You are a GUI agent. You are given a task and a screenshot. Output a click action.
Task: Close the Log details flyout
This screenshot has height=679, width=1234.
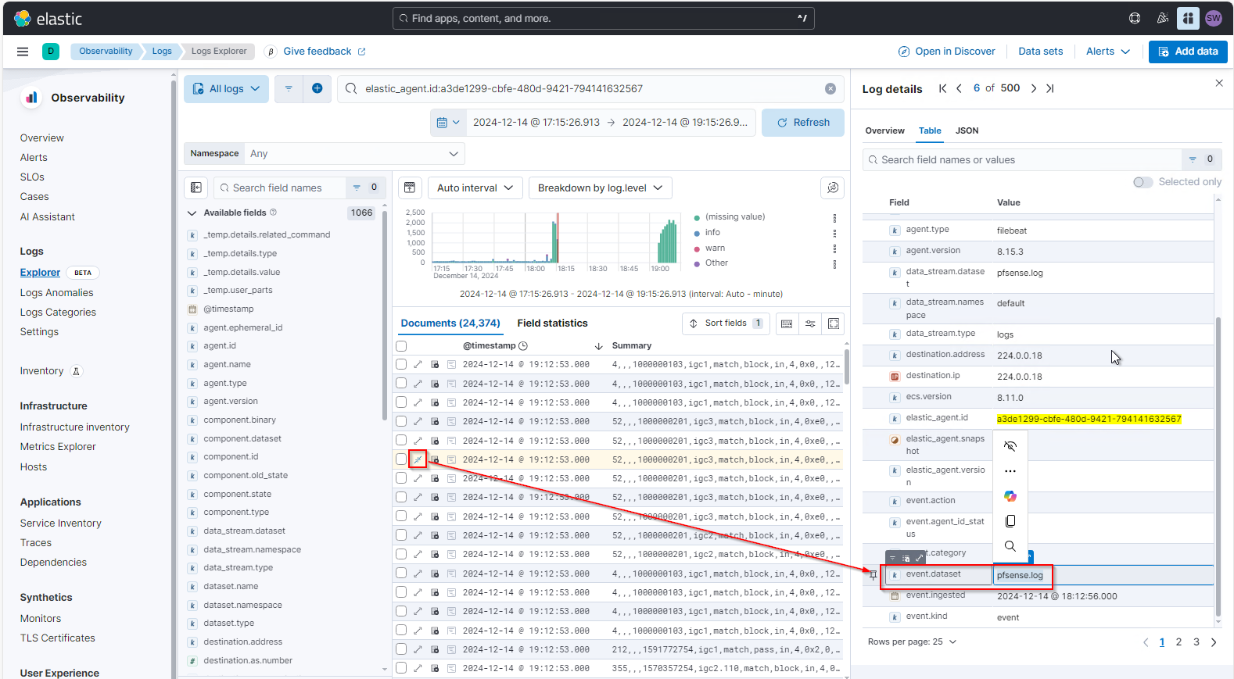click(1219, 83)
